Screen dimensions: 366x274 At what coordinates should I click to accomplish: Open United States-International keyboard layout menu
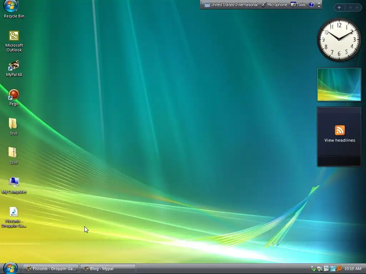(231, 5)
